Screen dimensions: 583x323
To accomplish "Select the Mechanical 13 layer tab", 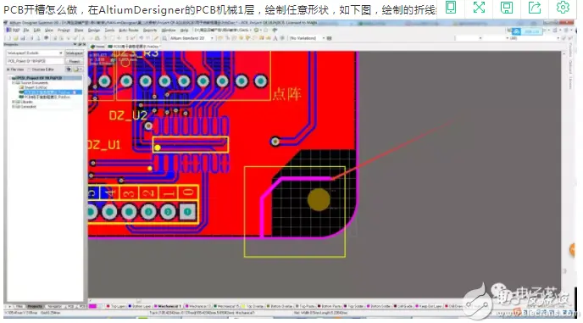I will (x=197, y=306).
